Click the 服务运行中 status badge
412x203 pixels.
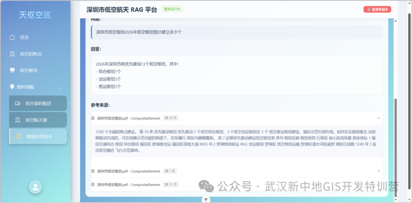tap(172, 9)
